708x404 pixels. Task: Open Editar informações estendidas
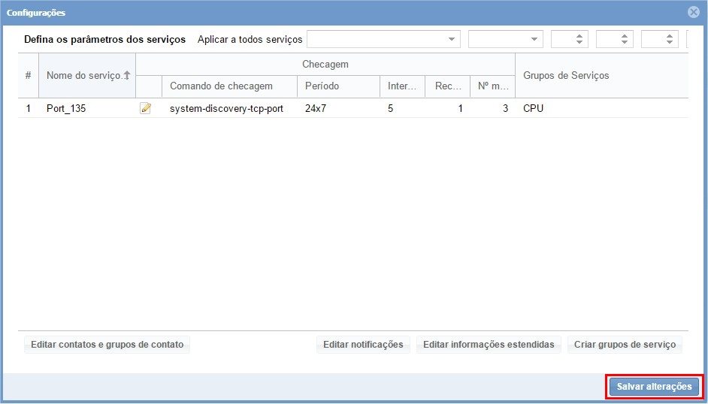coord(489,345)
